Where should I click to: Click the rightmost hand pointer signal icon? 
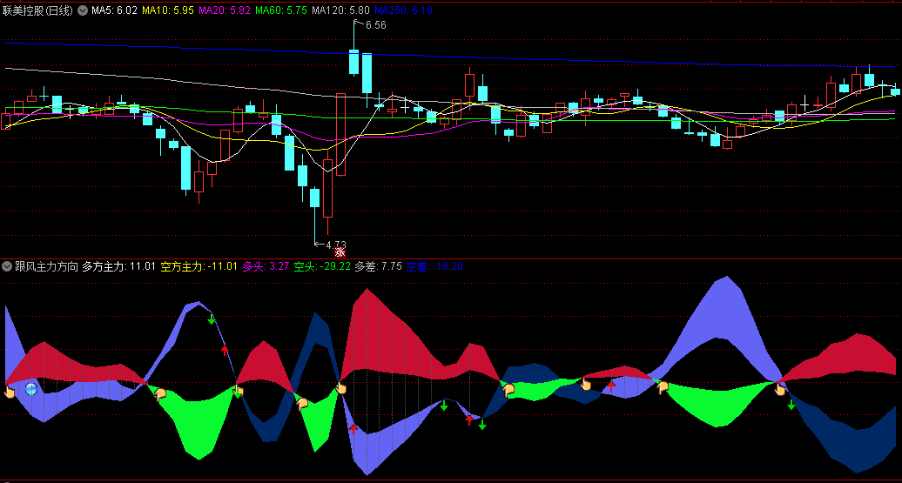780,389
